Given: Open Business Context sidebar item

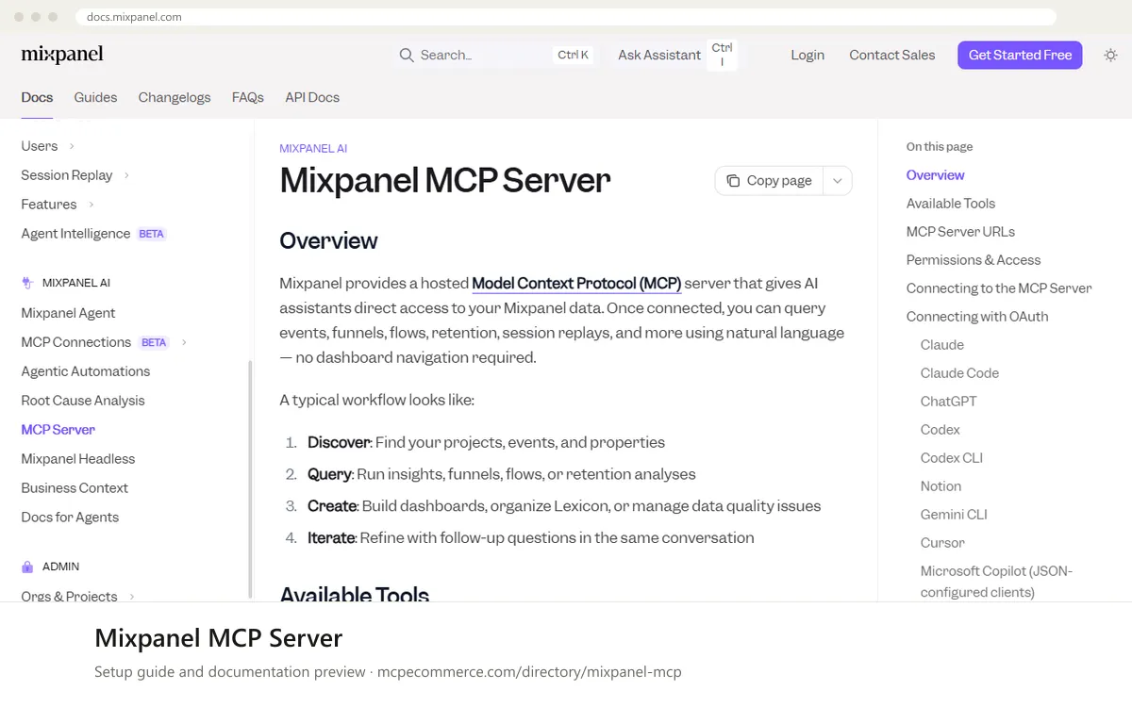Looking at the screenshot, I should click(x=75, y=488).
